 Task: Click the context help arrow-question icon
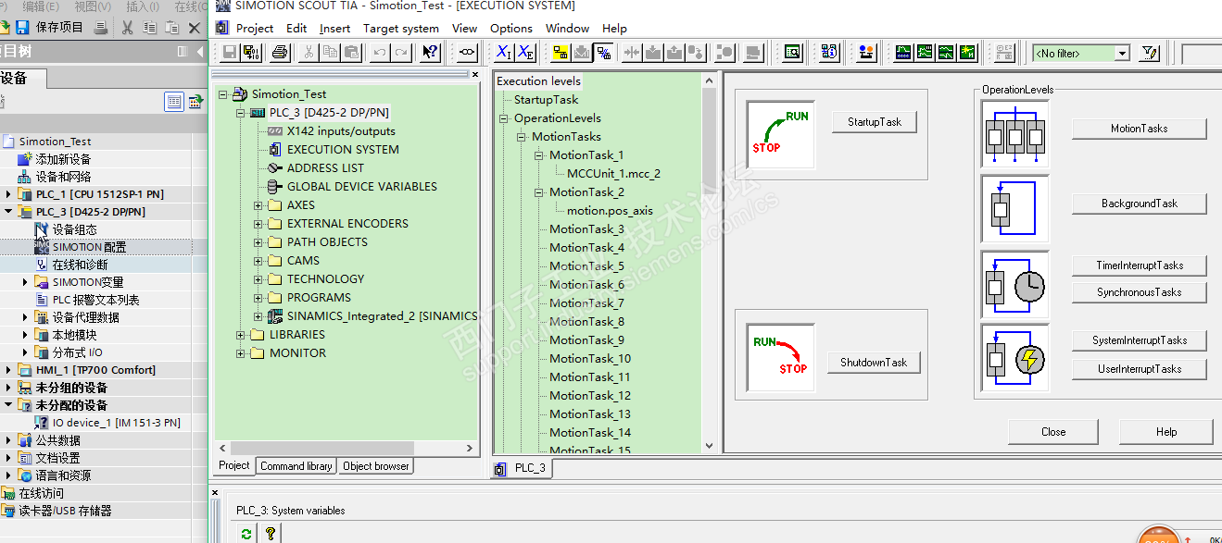(430, 53)
